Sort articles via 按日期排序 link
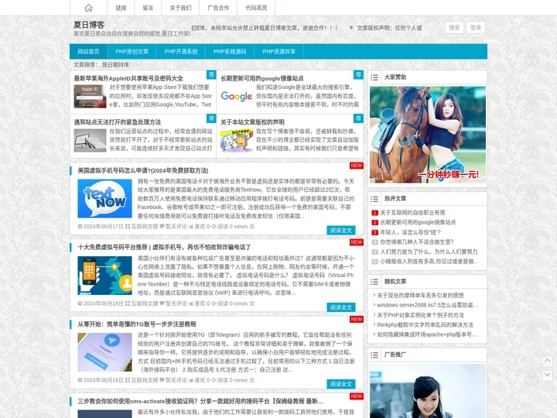 (115, 65)
